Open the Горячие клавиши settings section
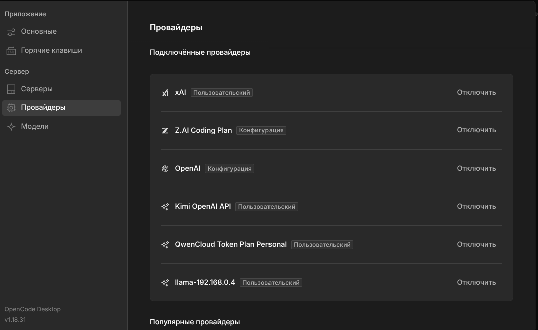 click(62, 51)
